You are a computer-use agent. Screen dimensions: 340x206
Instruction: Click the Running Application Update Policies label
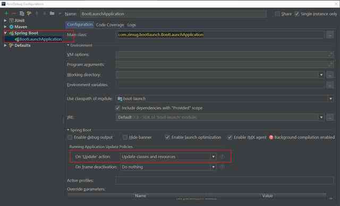point(101,147)
